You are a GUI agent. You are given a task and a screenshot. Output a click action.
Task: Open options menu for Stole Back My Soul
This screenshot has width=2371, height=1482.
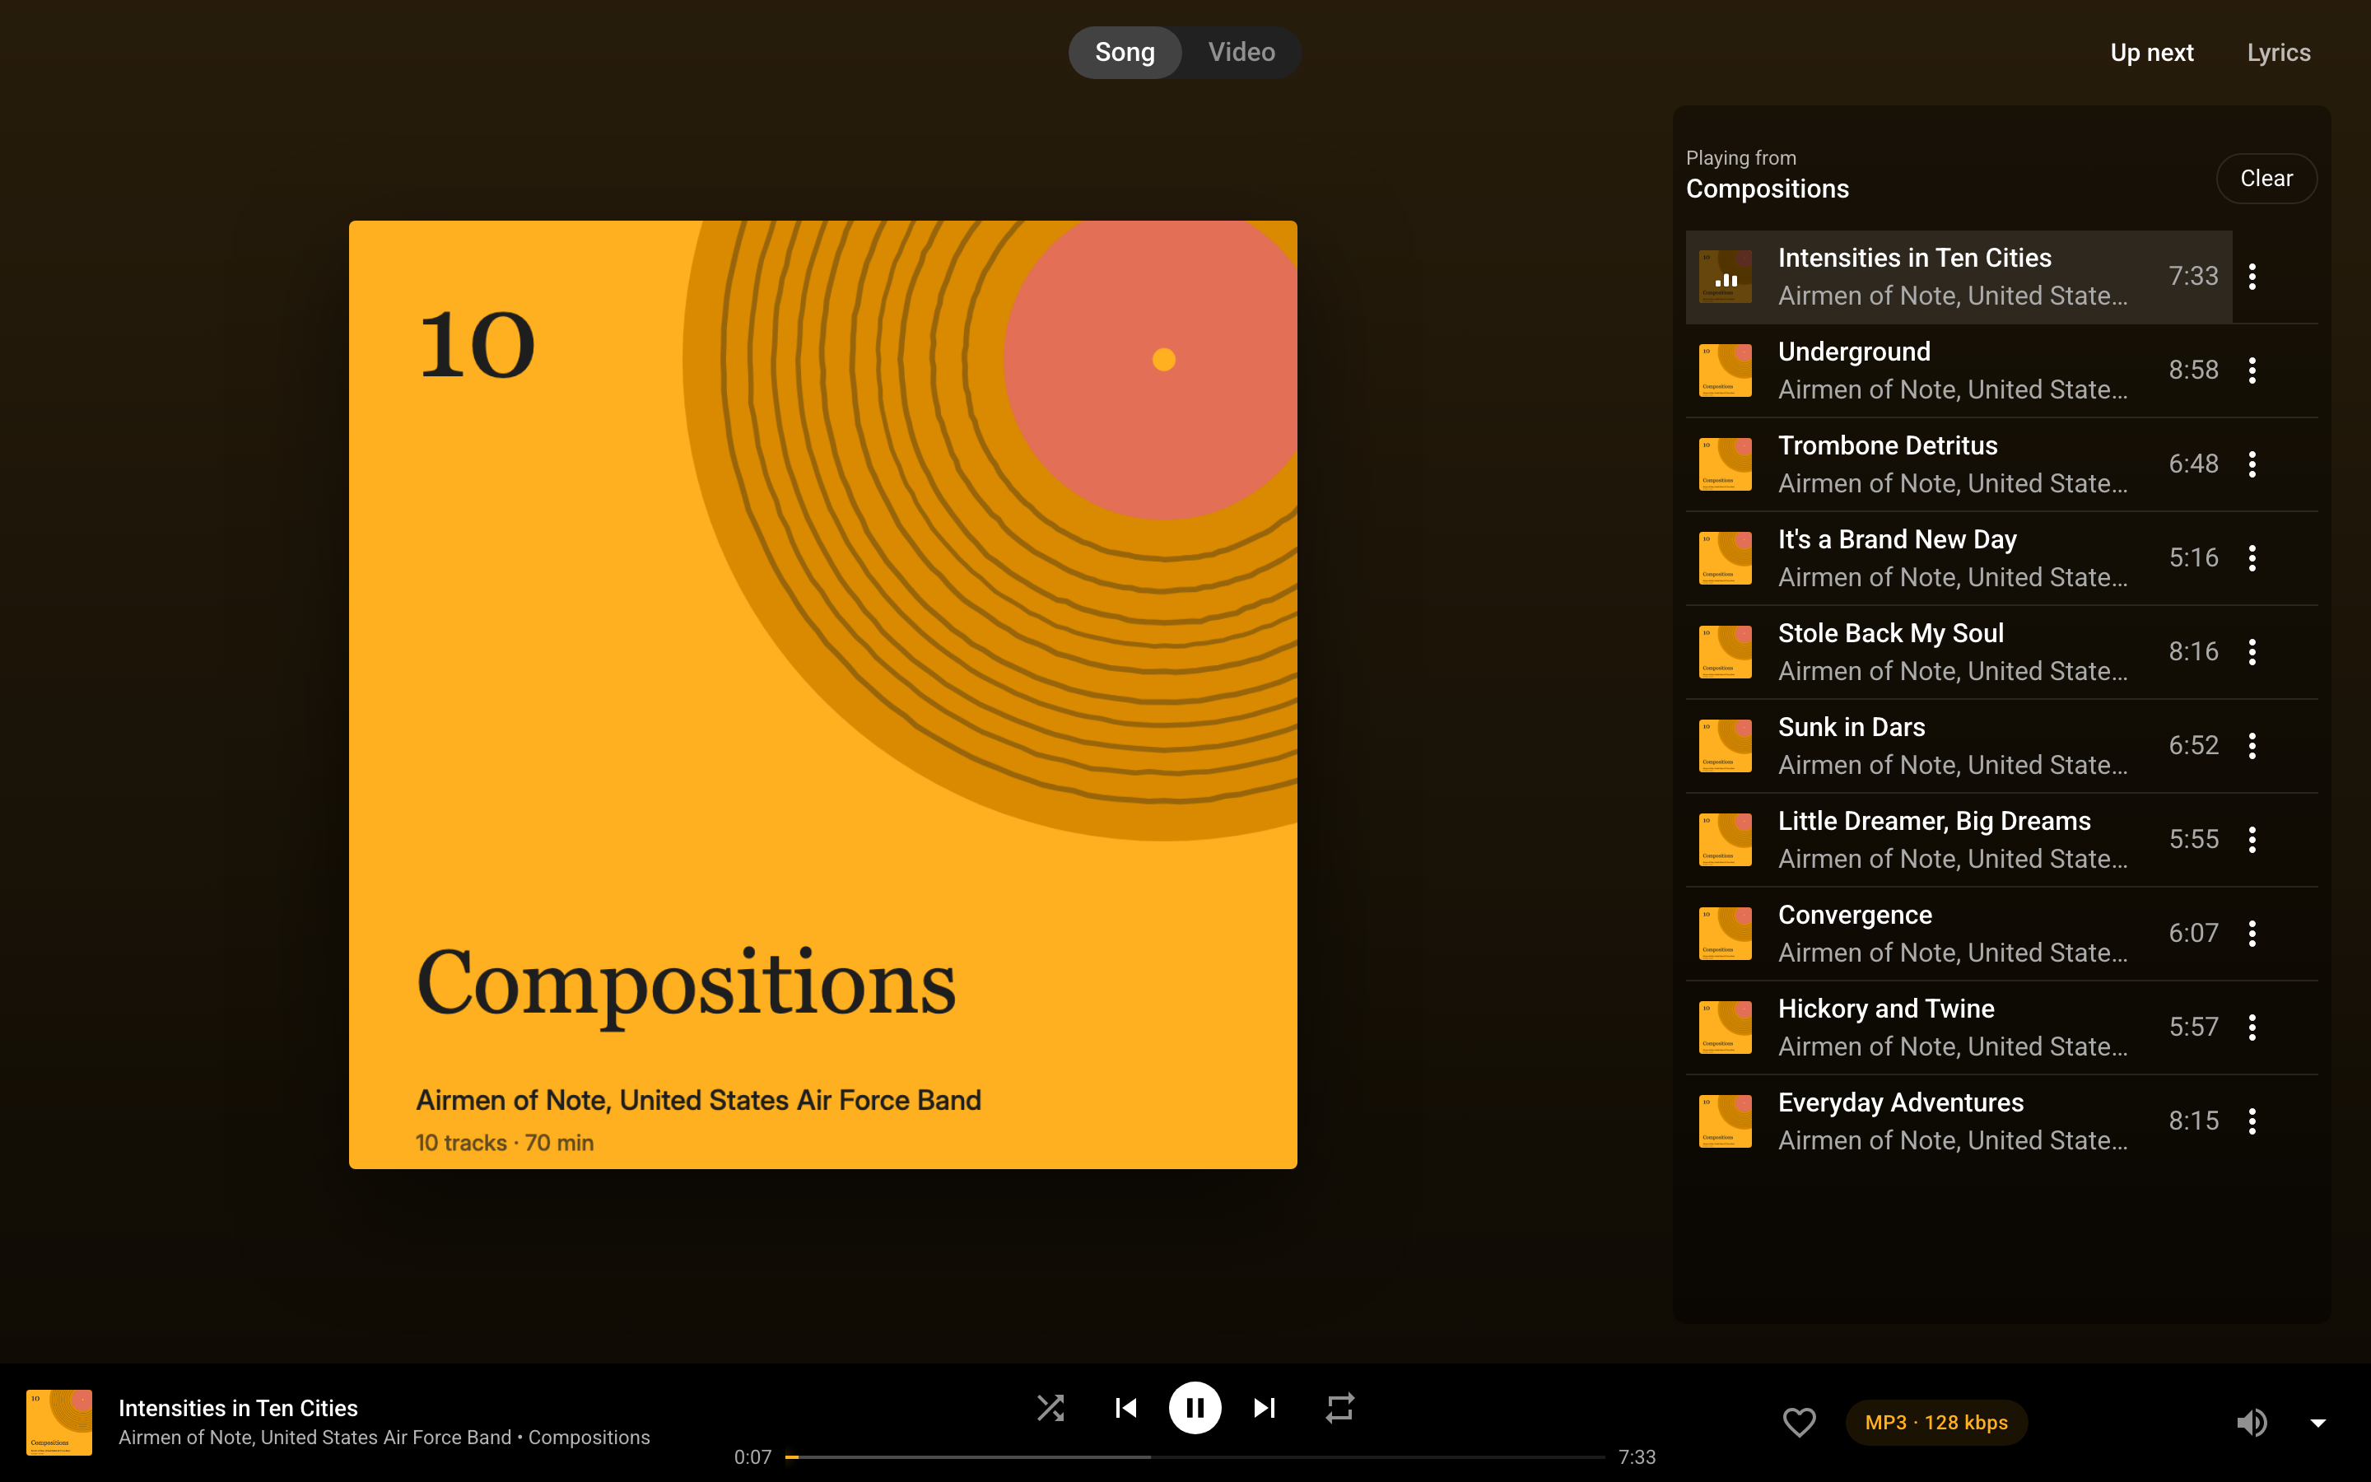(2252, 652)
